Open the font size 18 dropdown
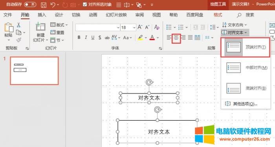The width and height of the screenshot is (275, 147). click(x=134, y=28)
